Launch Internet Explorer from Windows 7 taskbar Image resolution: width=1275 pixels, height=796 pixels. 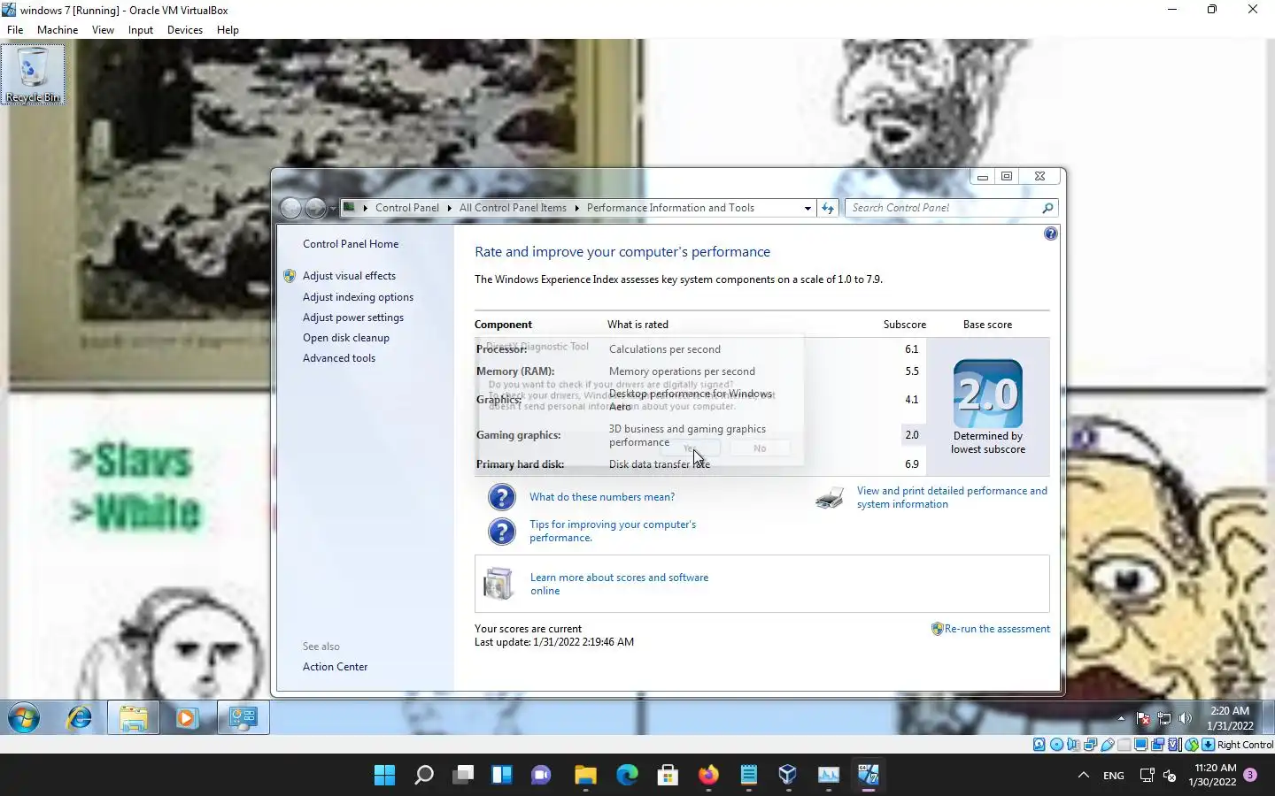80,718
